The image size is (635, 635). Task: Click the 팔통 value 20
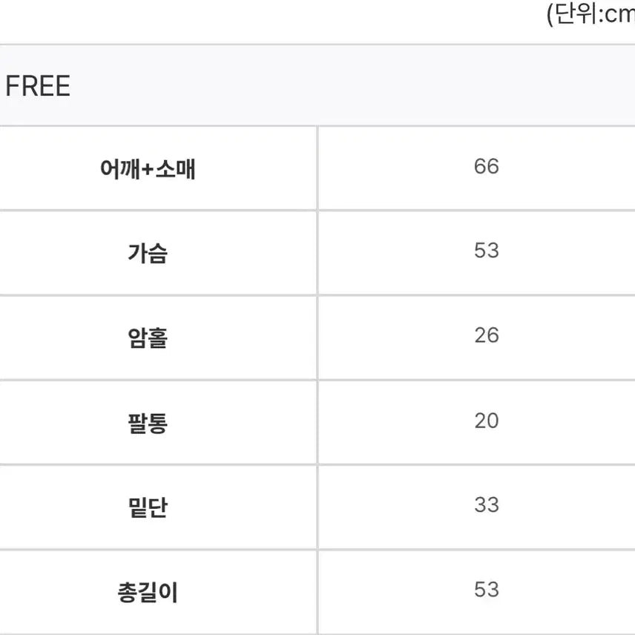(x=487, y=421)
